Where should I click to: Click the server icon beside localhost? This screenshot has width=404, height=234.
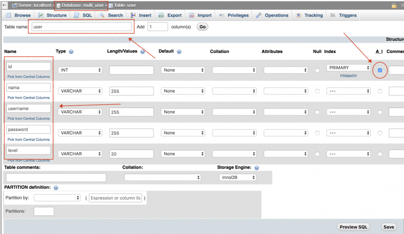pyautogui.click(x=14, y=5)
